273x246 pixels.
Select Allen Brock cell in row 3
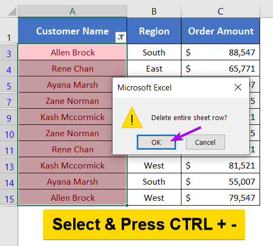pyautogui.click(x=72, y=52)
